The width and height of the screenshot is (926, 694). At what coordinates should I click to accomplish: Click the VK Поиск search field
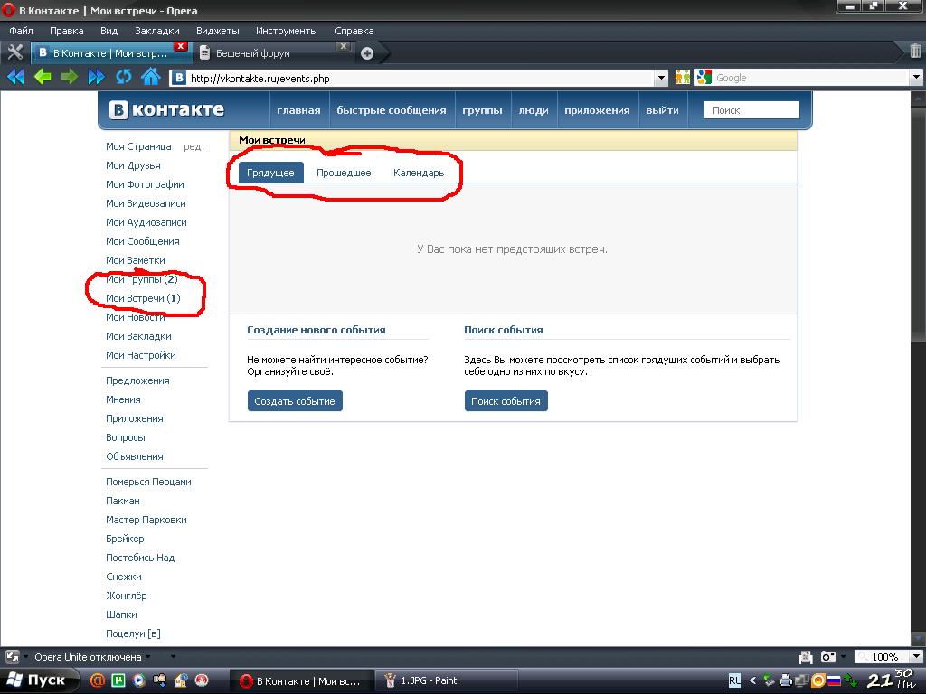[751, 109]
